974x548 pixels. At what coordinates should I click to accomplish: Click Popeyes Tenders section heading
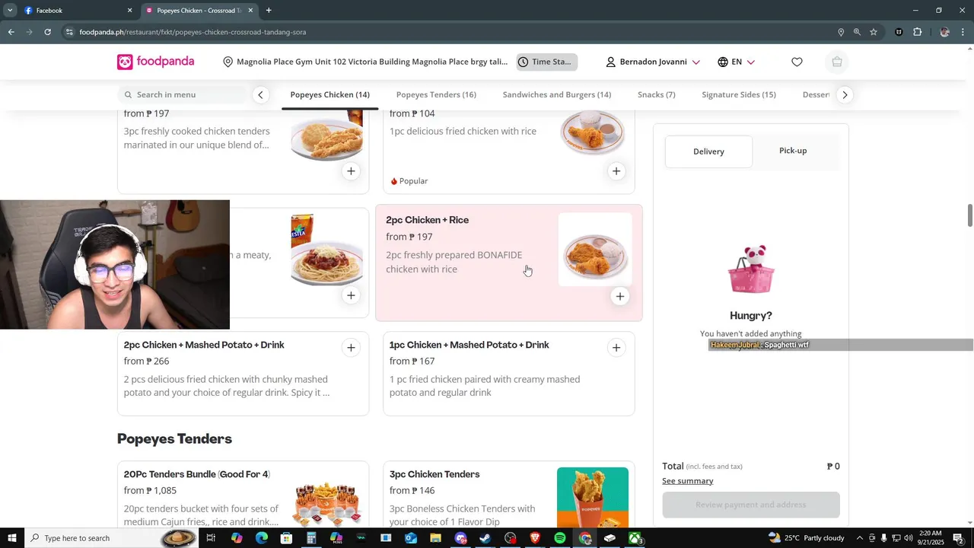tap(174, 439)
